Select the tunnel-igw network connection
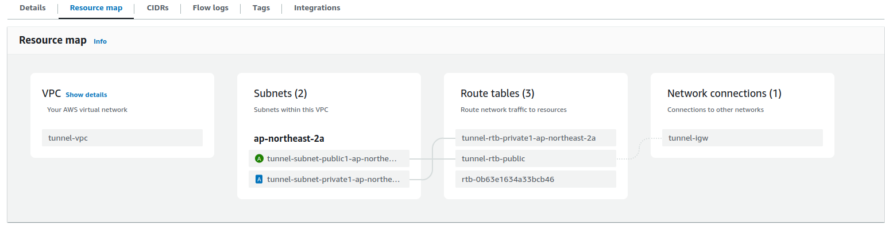 743,138
